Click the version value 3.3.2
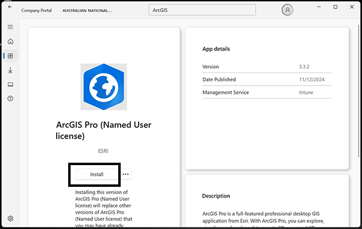 tap(304, 67)
